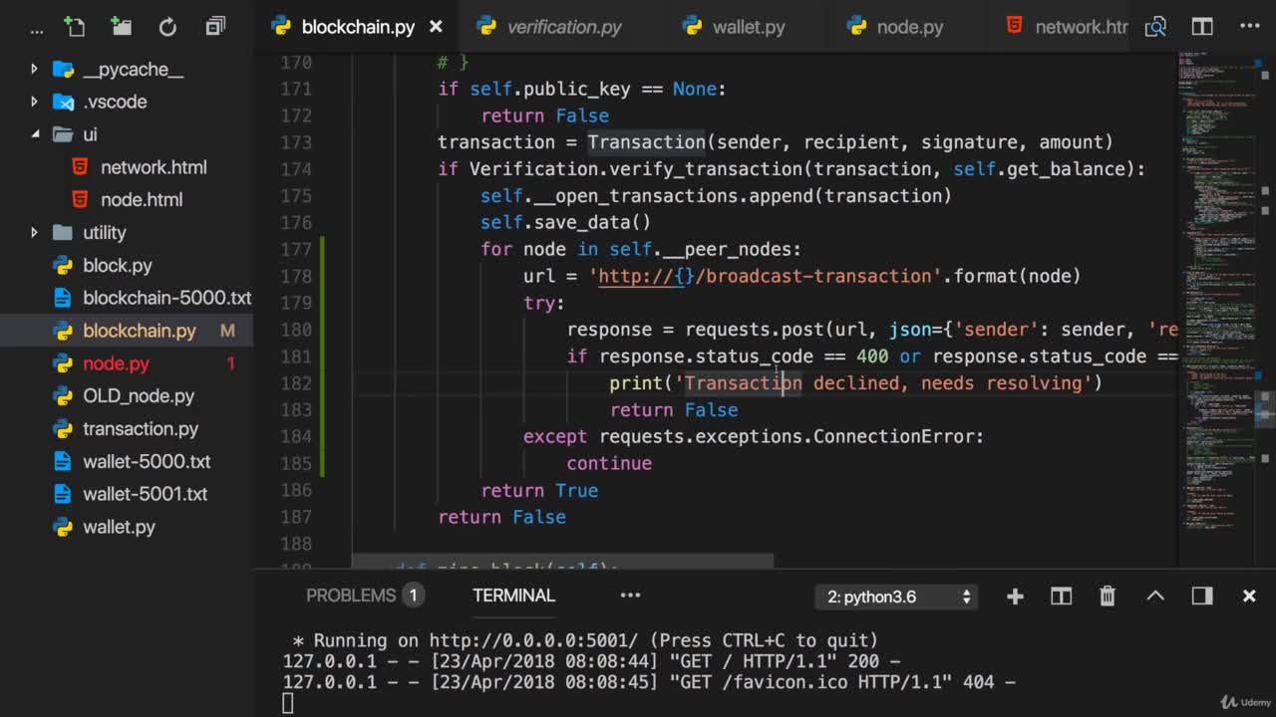Expand the .vscode folder
Image resolution: width=1276 pixels, height=717 pixels.
point(34,102)
